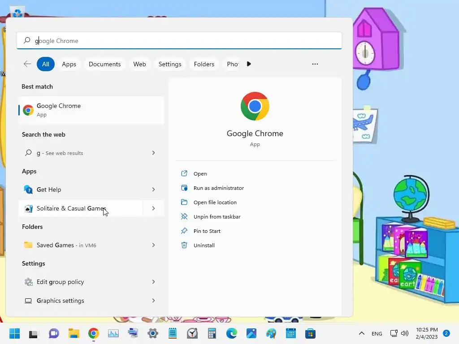Viewport: 459px width, 344px height.
Task: Switch the ENG input language indicator
Action: [x=377, y=333]
